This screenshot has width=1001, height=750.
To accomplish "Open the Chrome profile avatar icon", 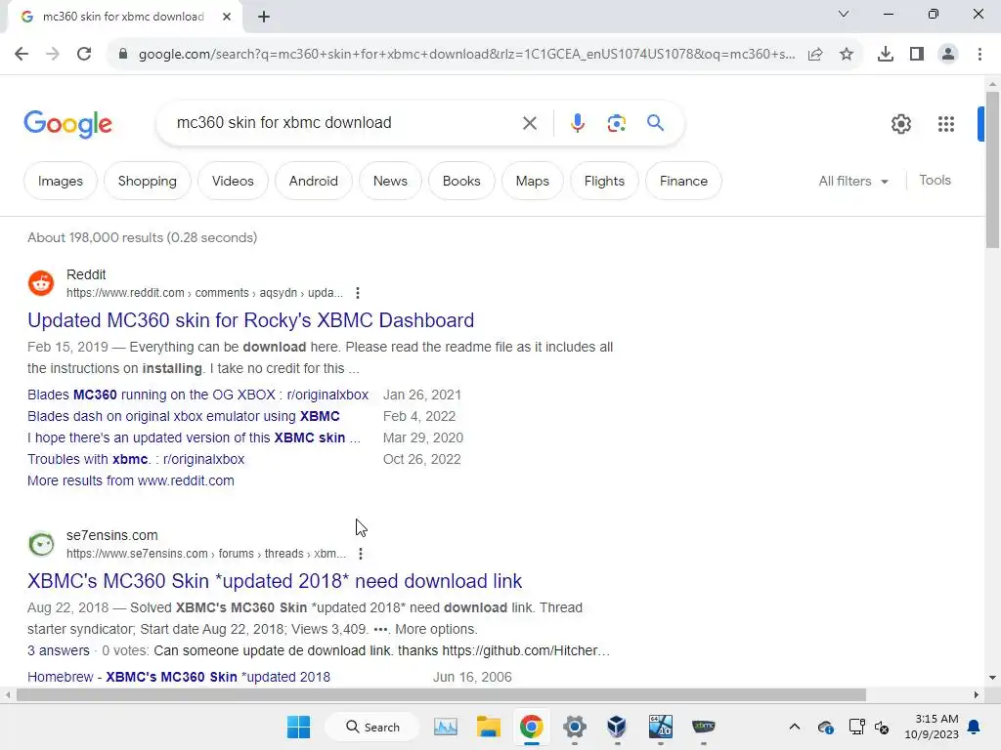I will [x=948, y=55].
